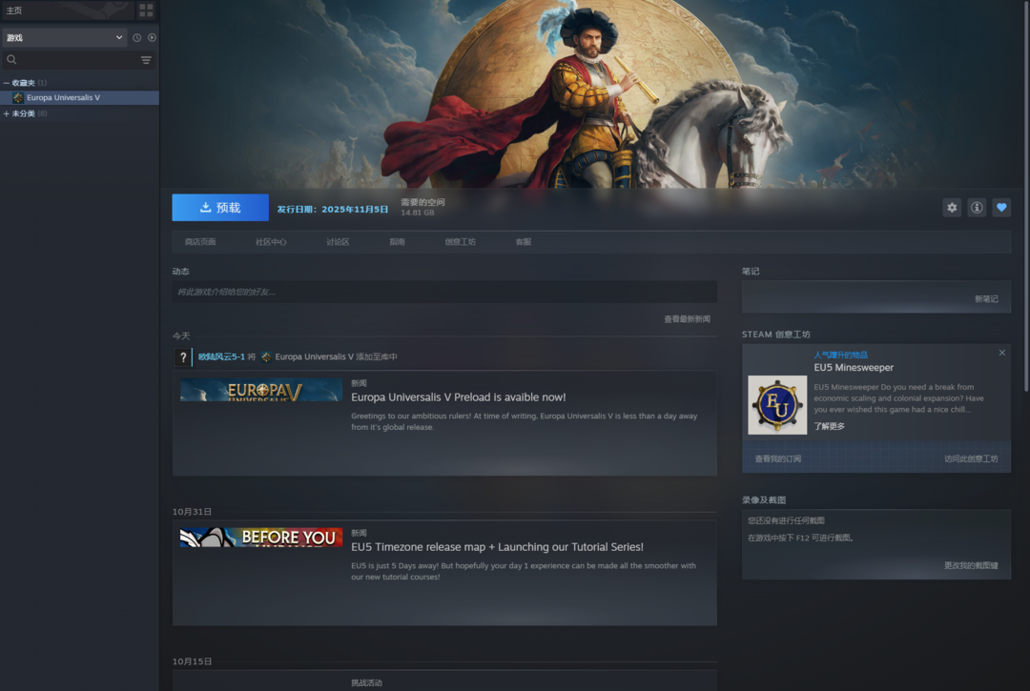Open the 商店页面 tab

200,242
